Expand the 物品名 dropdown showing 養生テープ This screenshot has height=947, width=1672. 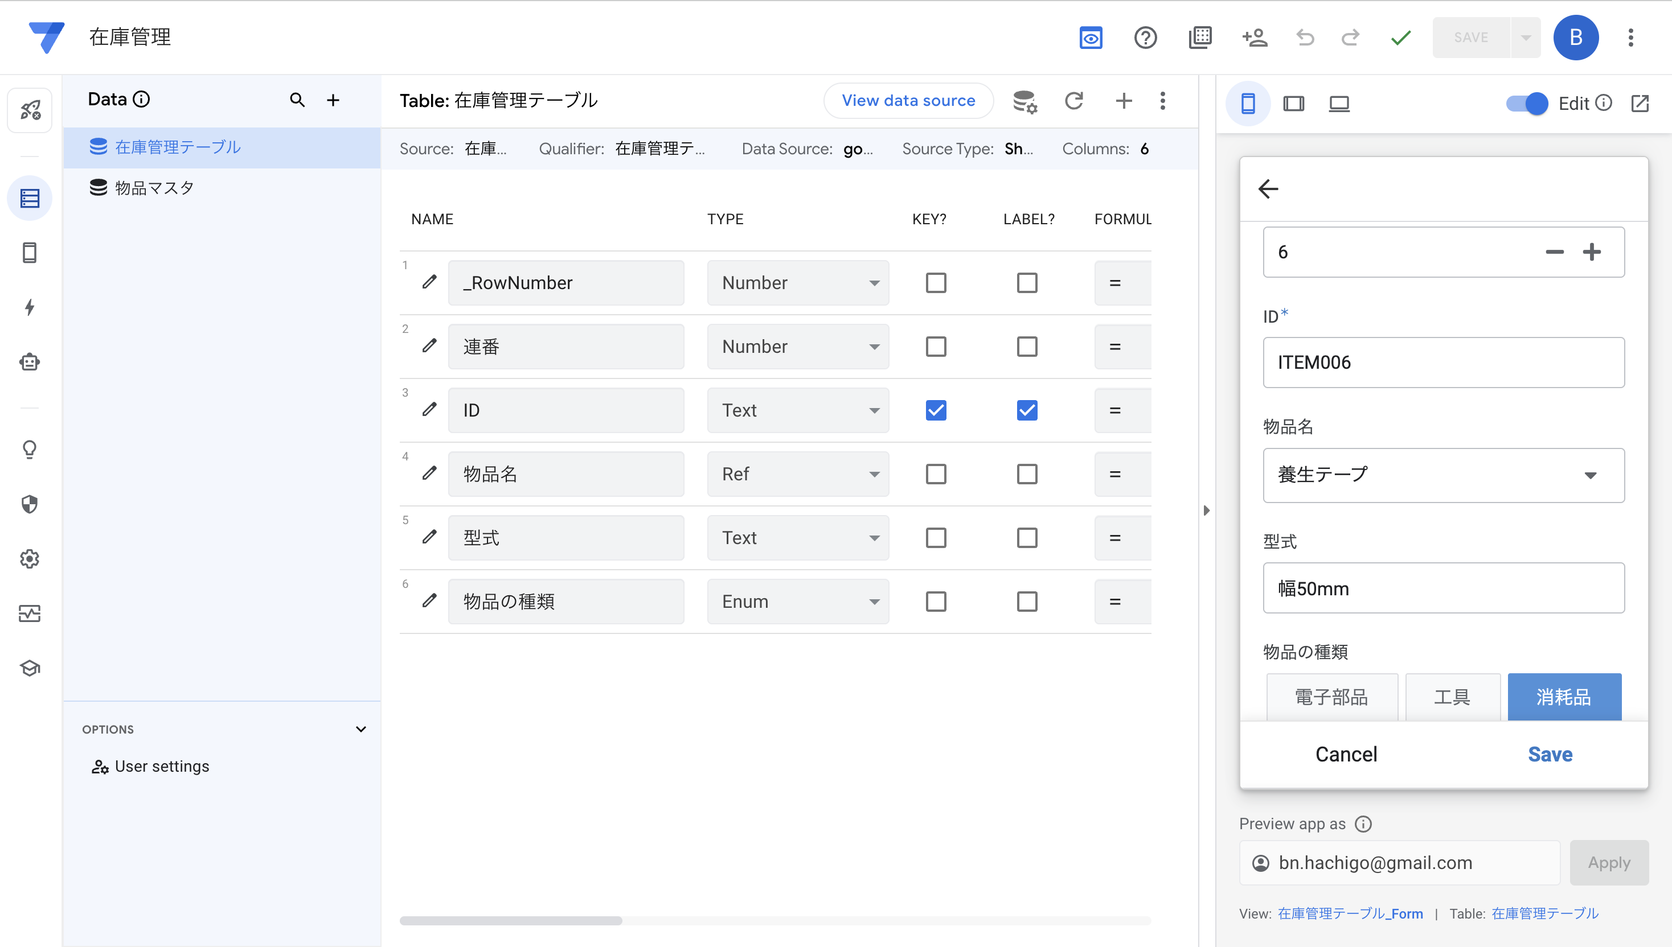1443,475
